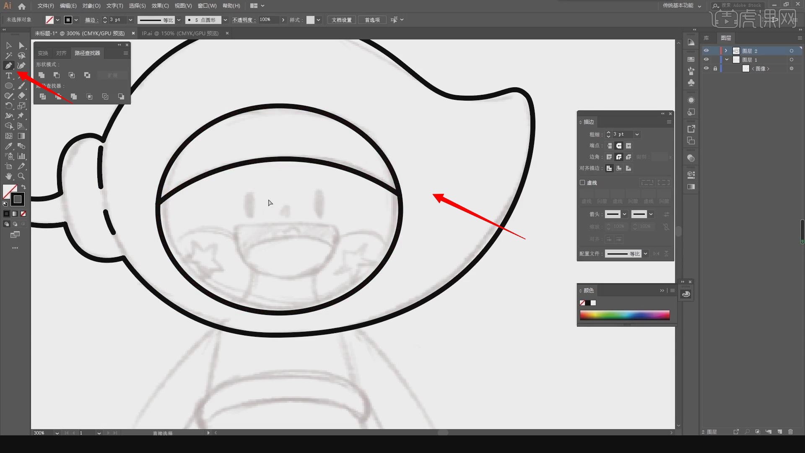The image size is (805, 453).
Task: Select the Column Graph tool
Action: click(22, 156)
